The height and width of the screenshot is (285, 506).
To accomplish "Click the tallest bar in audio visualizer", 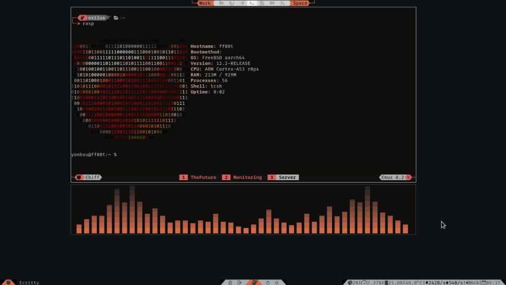I will tap(132, 209).
